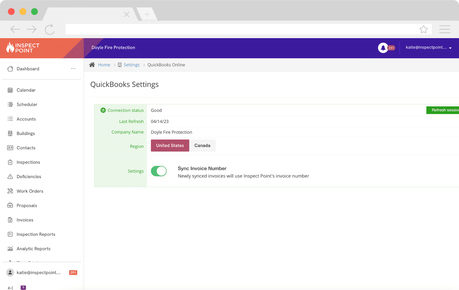Collapse sidebar with the arrow icon
Image resolution: width=459 pixels, height=290 pixels.
pyautogui.click(x=10, y=288)
